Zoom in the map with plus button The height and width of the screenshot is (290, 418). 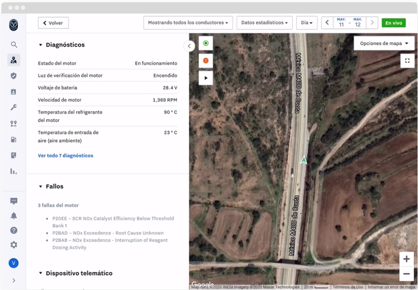406,259
